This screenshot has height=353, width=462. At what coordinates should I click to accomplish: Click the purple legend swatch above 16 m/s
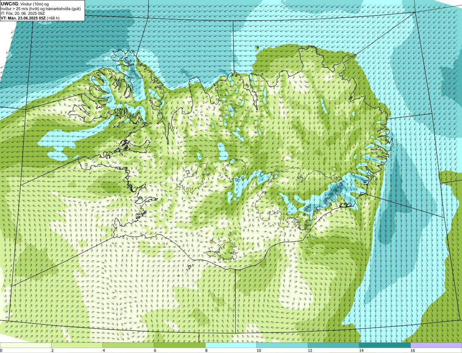[436, 345]
